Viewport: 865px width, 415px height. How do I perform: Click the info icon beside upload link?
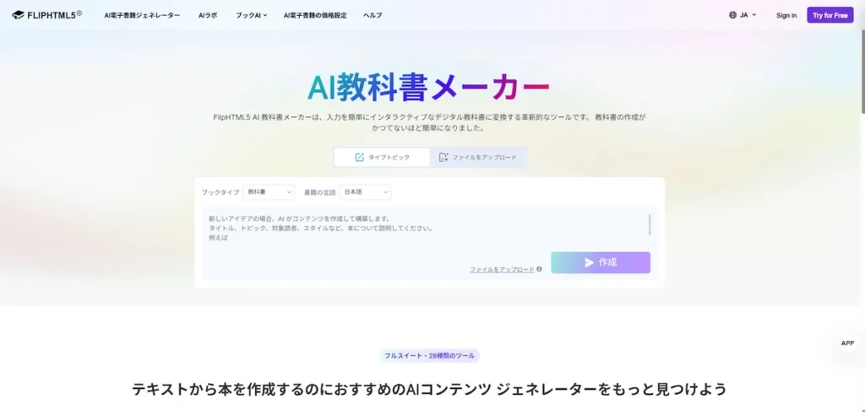coord(539,270)
